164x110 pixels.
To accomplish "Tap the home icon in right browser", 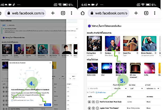I will [x=83, y=13].
